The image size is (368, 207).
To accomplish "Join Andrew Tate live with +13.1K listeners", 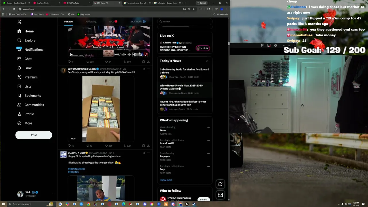I will 203,48.
